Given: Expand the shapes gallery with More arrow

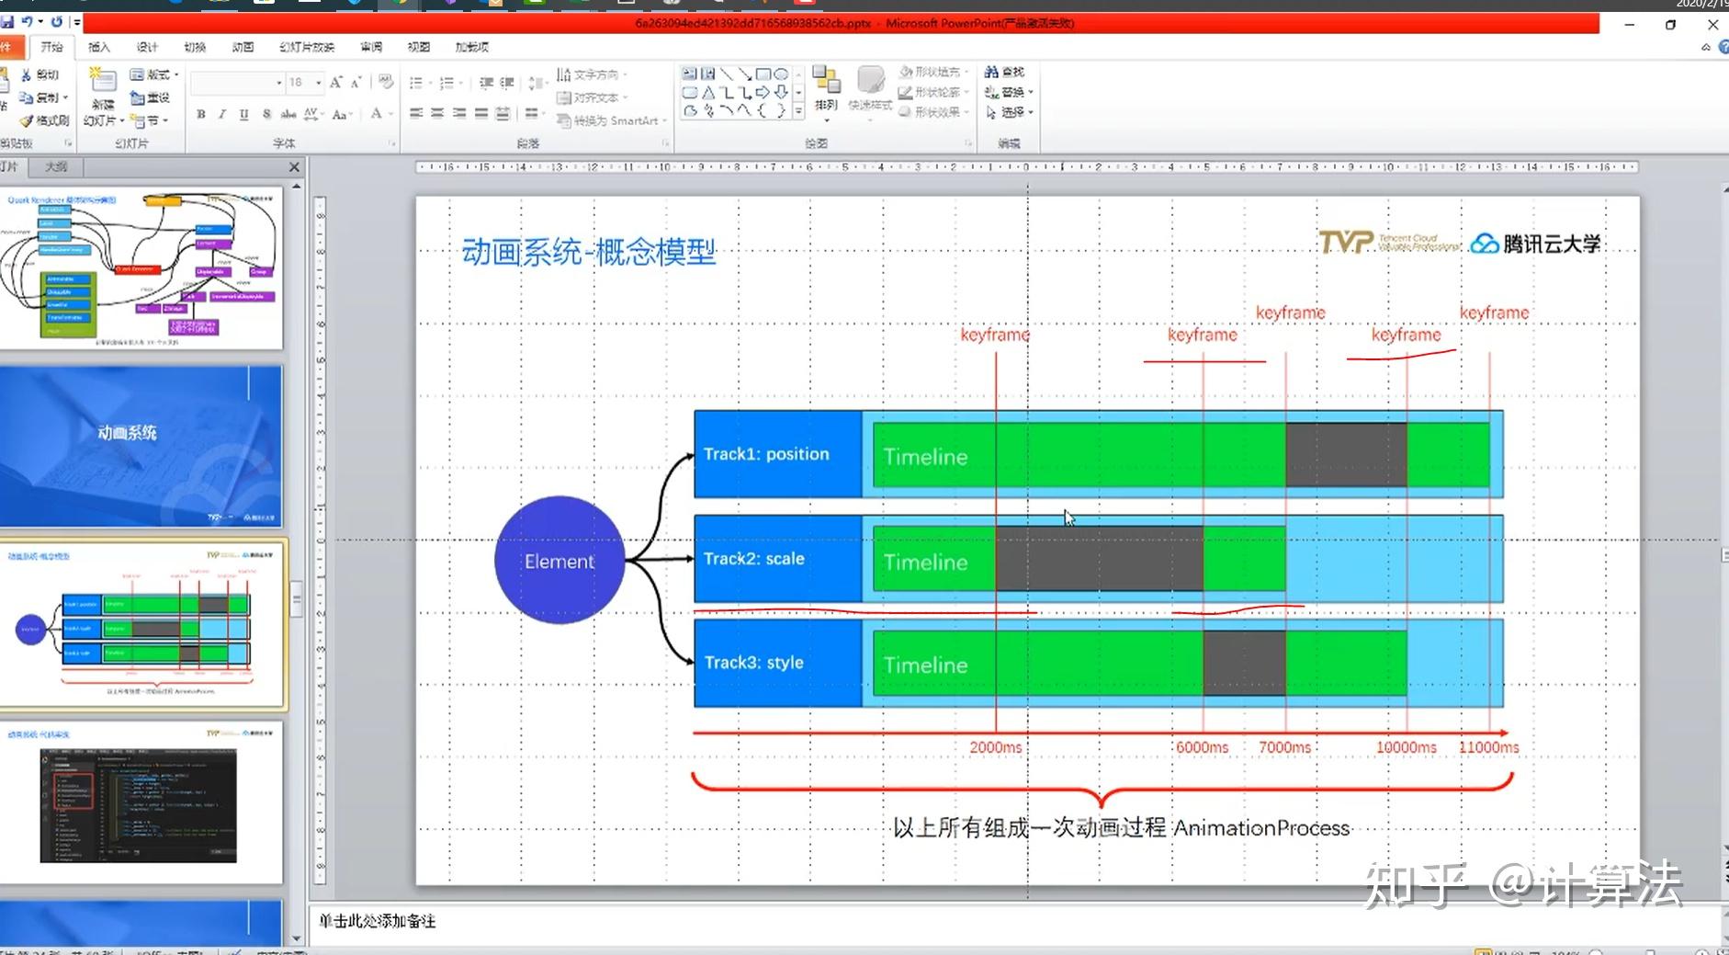Looking at the screenshot, I should (x=798, y=110).
